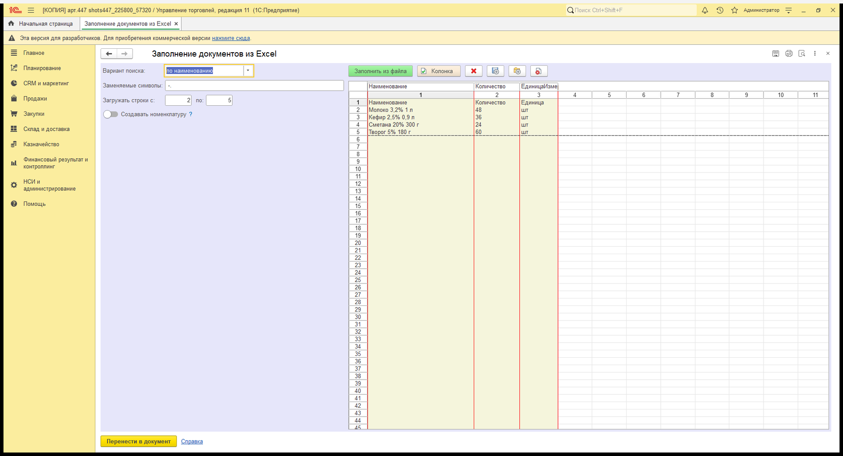
Task: Click the load settings folder-gear icon
Action: click(x=517, y=71)
